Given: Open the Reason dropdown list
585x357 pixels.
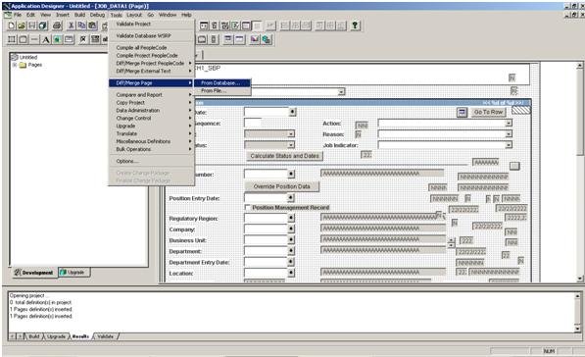Looking at the screenshot, I should pos(509,134).
